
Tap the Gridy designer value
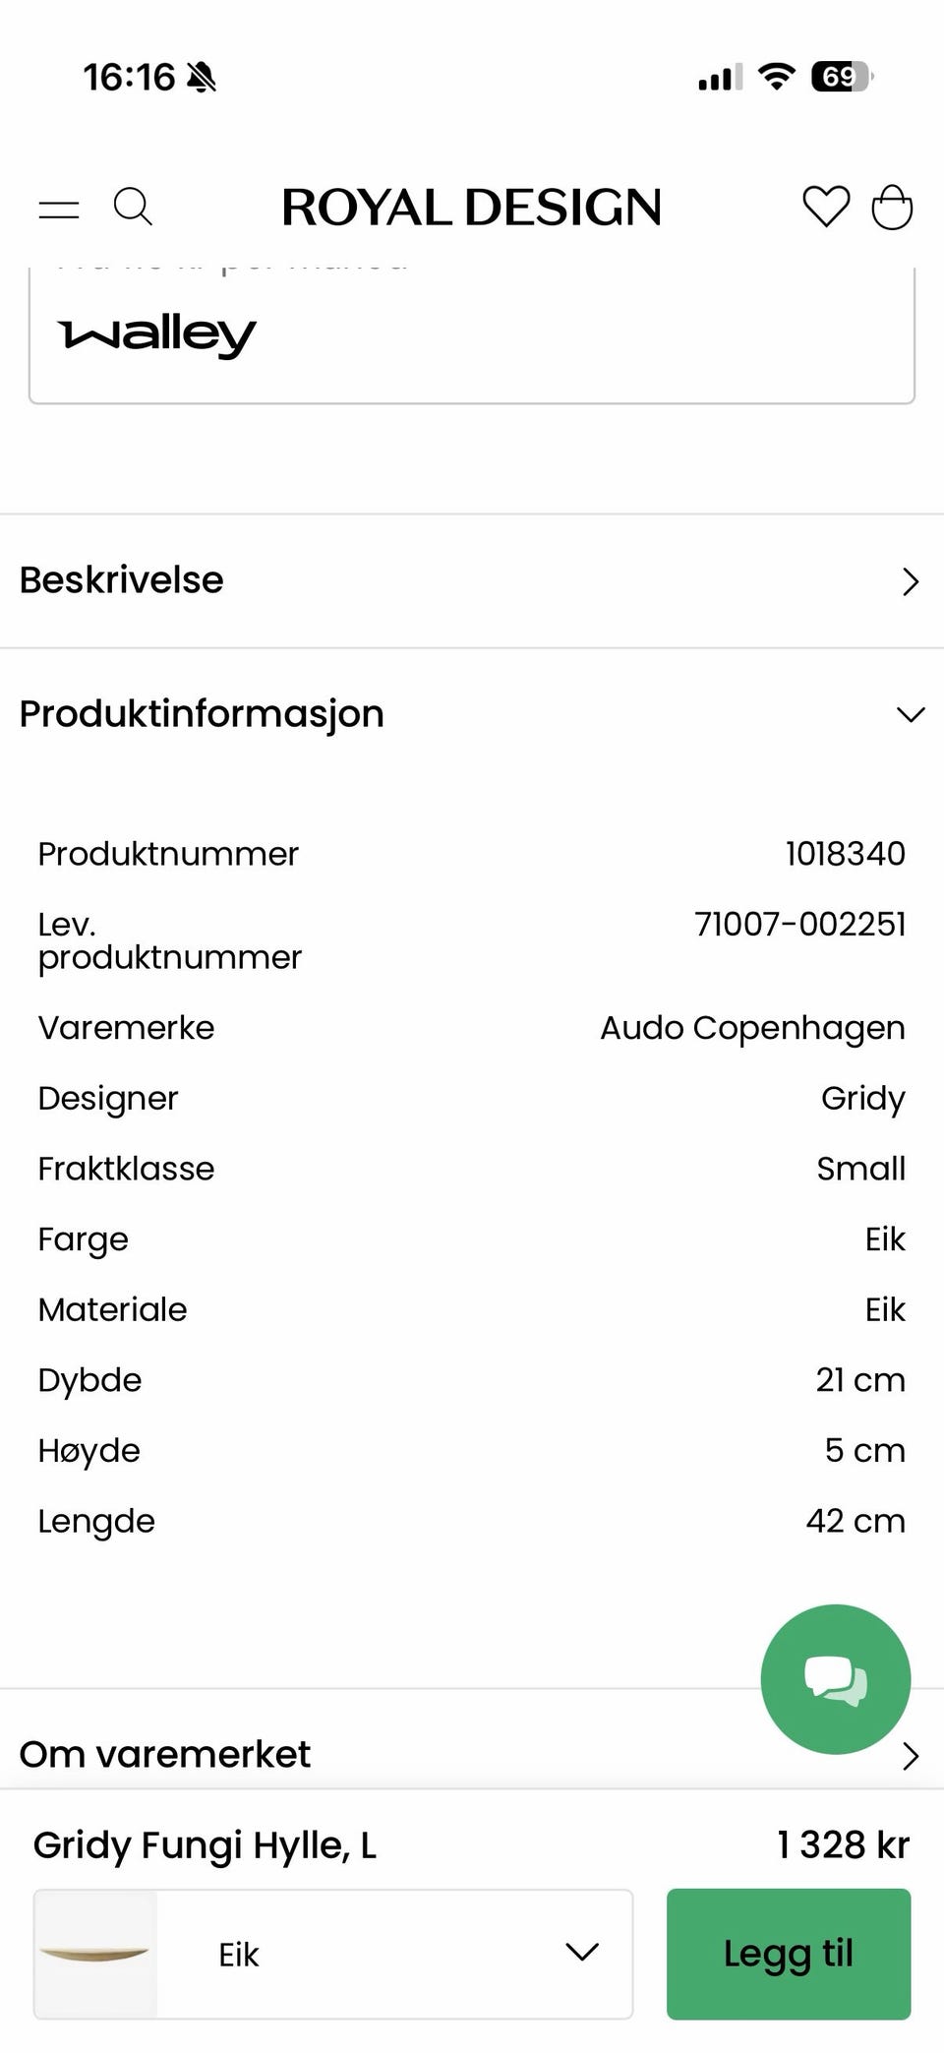(x=862, y=1098)
